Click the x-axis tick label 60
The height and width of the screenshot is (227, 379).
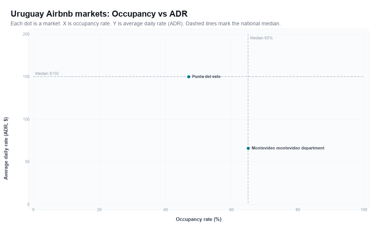click(232, 210)
